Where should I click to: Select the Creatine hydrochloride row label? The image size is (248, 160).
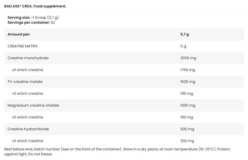pyautogui.click(x=28, y=129)
